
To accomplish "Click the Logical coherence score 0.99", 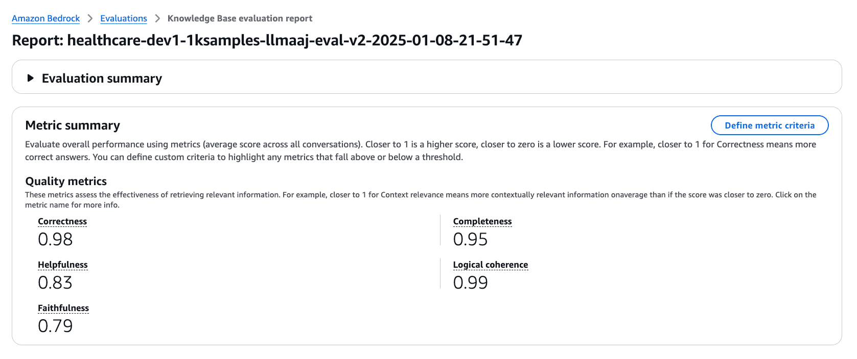I will coord(470,283).
